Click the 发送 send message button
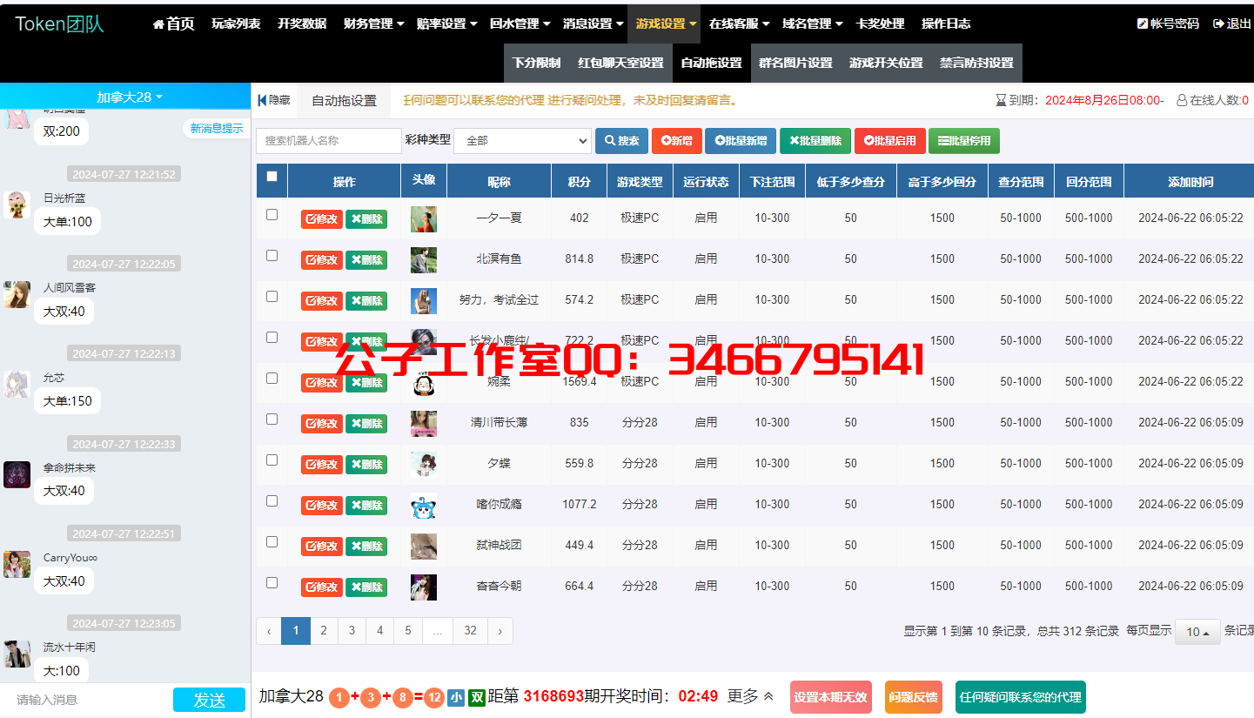 click(x=209, y=700)
